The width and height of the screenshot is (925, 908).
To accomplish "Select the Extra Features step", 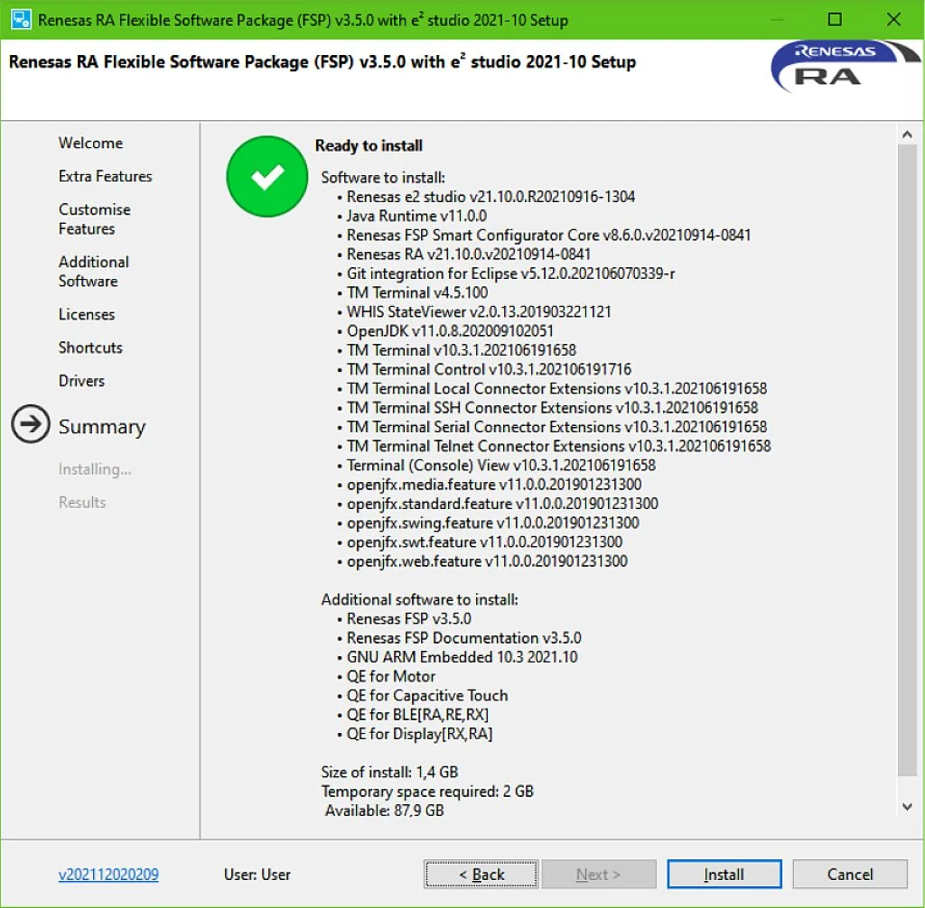I will point(105,176).
